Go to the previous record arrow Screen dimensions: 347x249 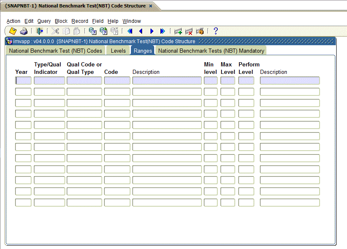coord(140,31)
